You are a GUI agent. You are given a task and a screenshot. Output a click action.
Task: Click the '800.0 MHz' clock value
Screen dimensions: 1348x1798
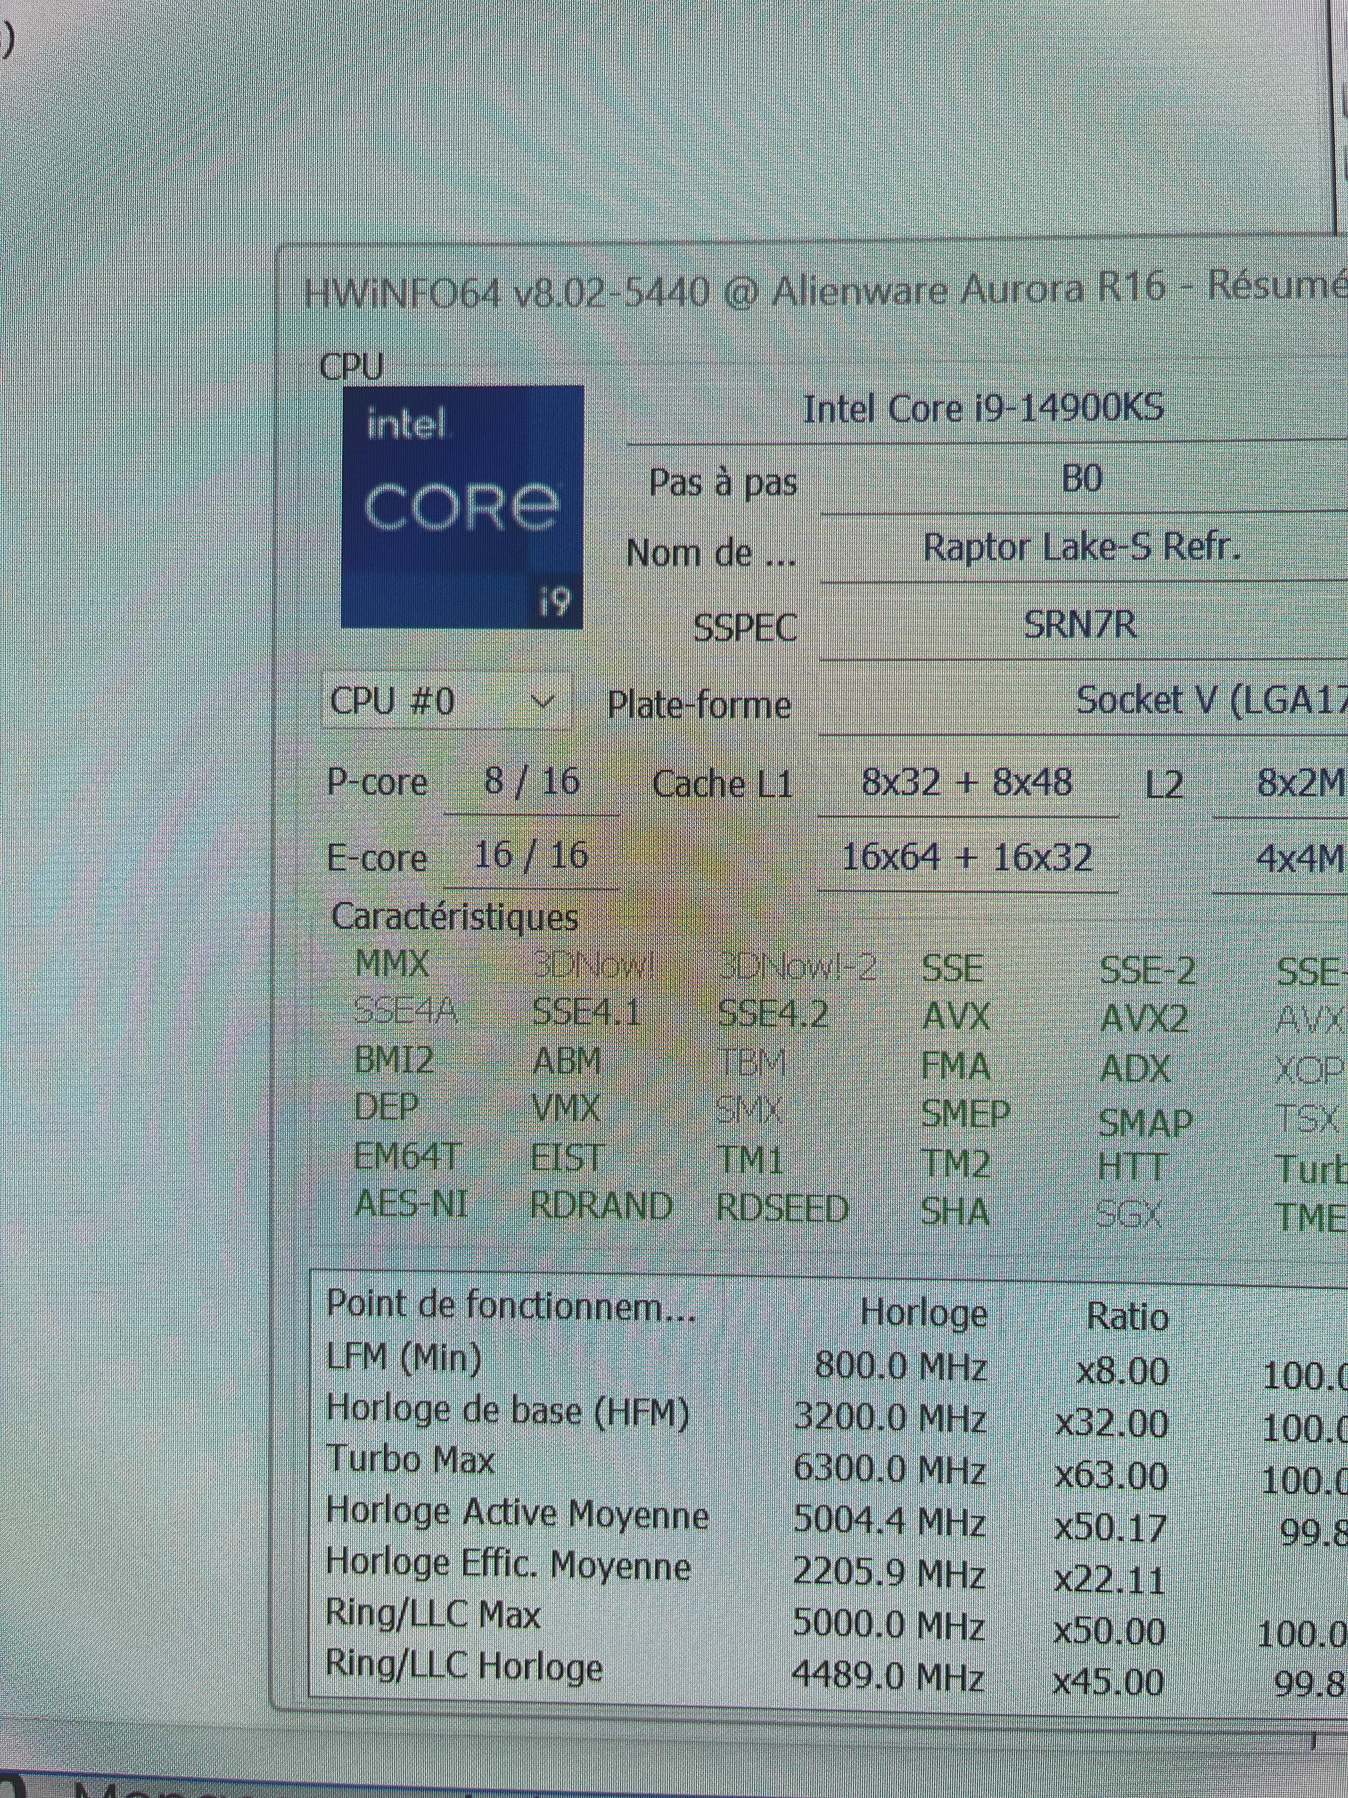(x=900, y=1365)
